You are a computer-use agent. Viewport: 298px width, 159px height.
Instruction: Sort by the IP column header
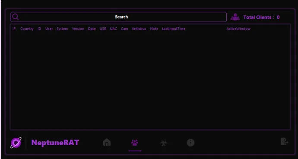coord(14,29)
